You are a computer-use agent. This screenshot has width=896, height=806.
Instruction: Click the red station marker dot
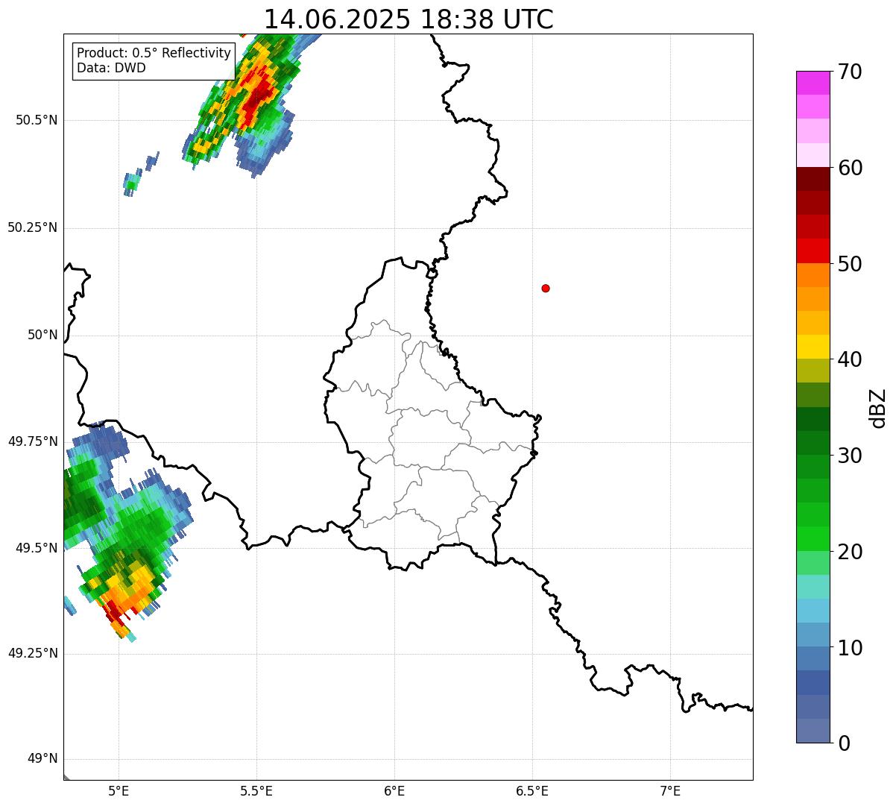tap(546, 288)
